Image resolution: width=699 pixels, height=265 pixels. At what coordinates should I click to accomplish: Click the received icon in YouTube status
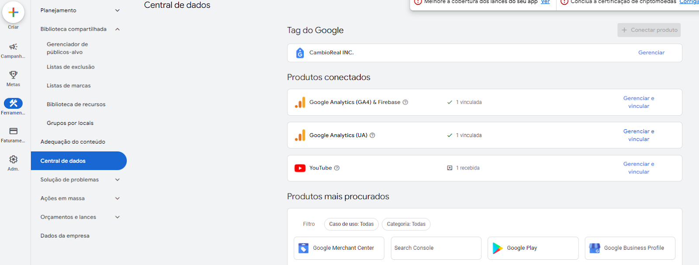click(x=450, y=168)
